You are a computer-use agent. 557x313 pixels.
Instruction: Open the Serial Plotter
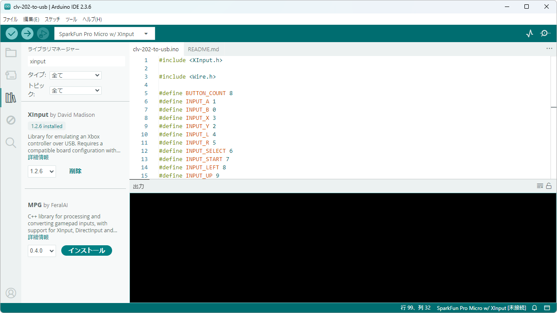point(529,33)
